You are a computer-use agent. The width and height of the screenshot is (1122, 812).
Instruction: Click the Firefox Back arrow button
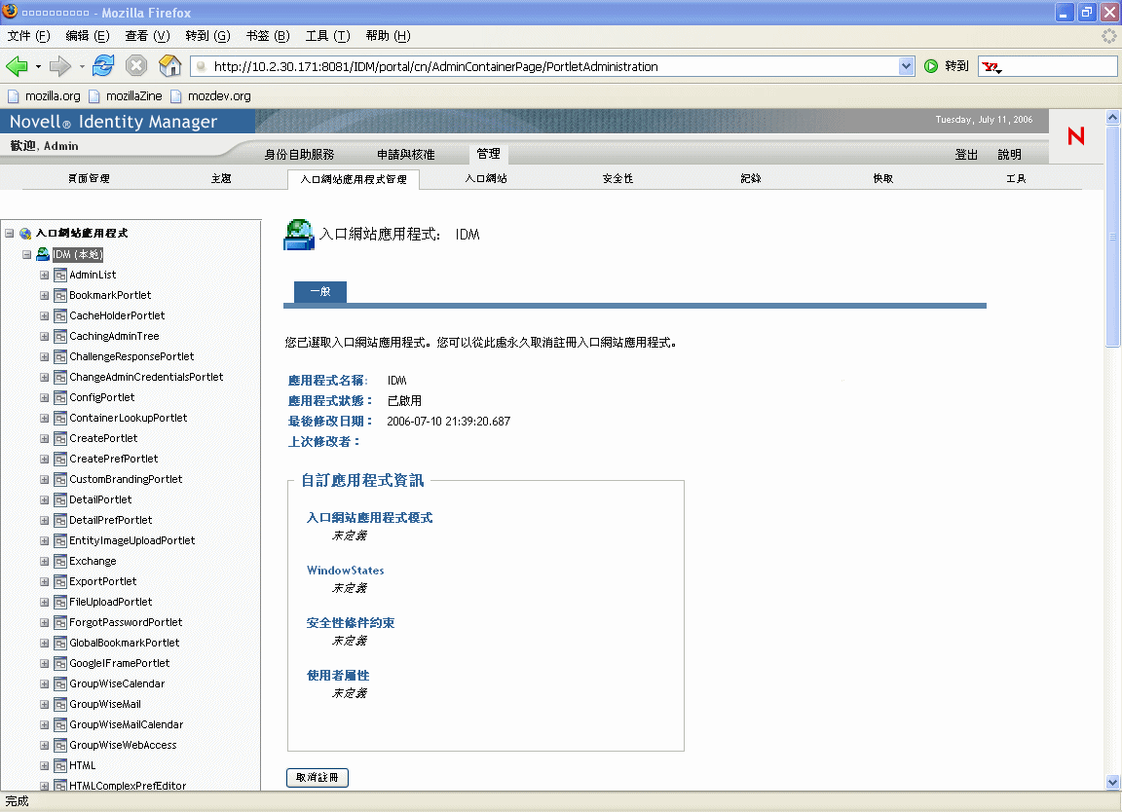pyautogui.click(x=18, y=66)
